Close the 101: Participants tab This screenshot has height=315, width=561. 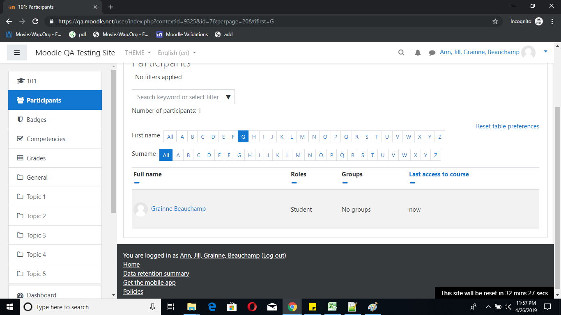coord(95,7)
